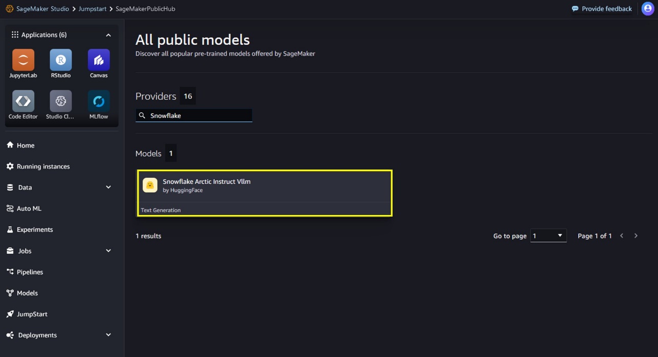
Task: Click the 'by HuggingFace' provider text
Action: pos(183,190)
